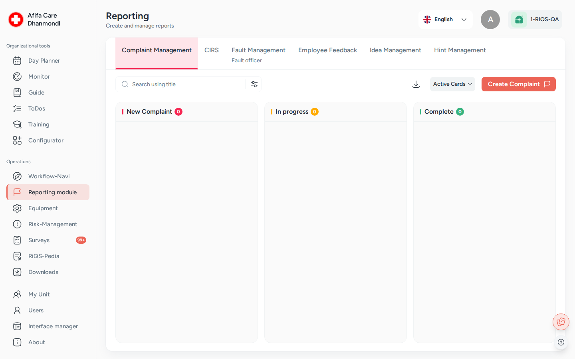Click the export download icon near Active Cards

pyautogui.click(x=416, y=84)
